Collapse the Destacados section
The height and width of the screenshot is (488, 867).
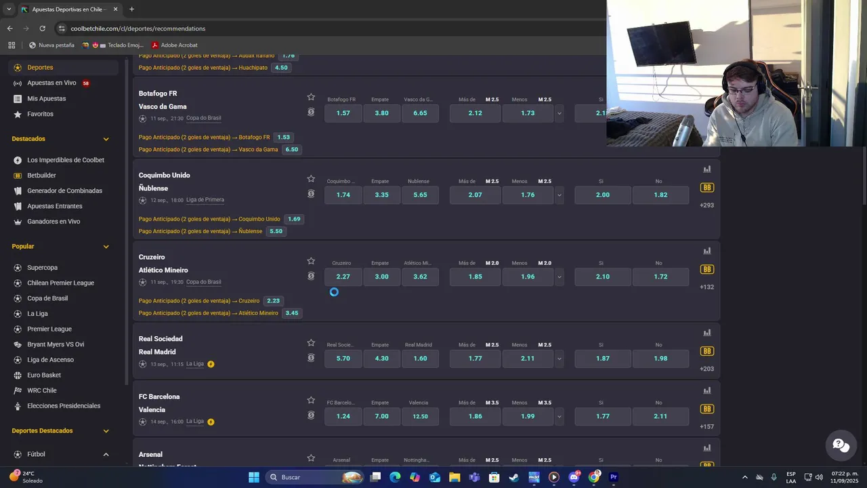(106, 139)
